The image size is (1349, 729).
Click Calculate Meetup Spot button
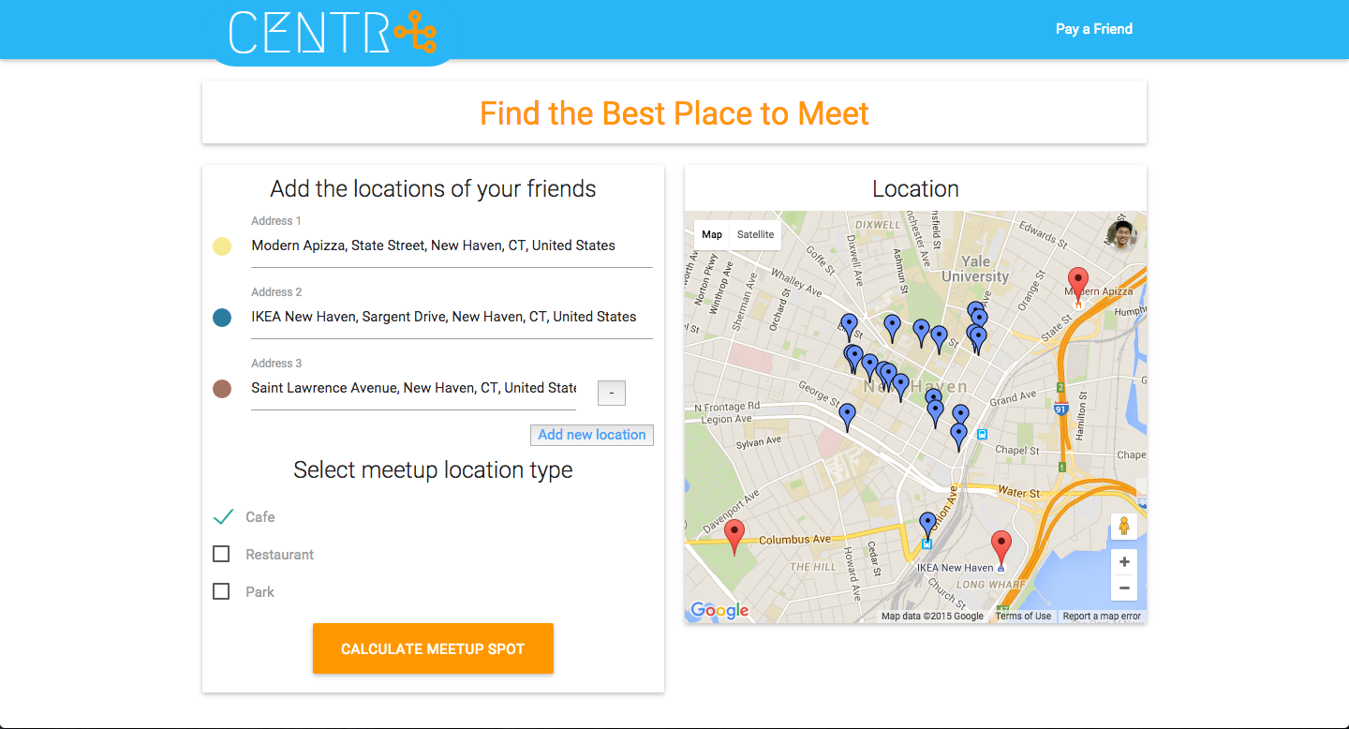point(433,648)
